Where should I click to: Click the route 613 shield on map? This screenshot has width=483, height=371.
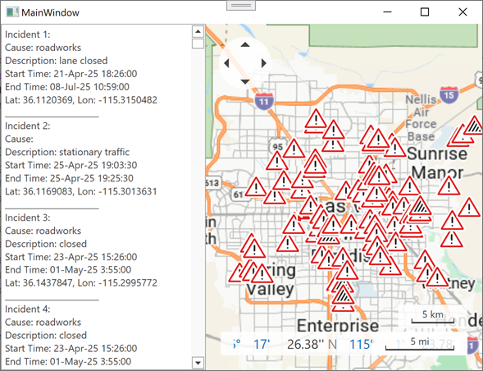click(213, 182)
